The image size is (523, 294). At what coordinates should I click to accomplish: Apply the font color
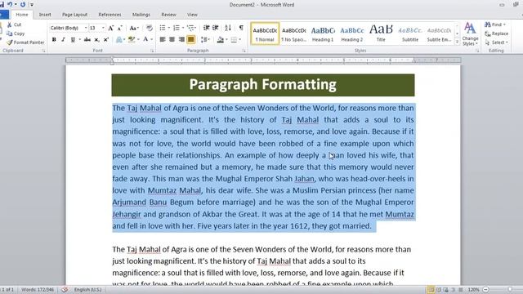click(x=145, y=40)
